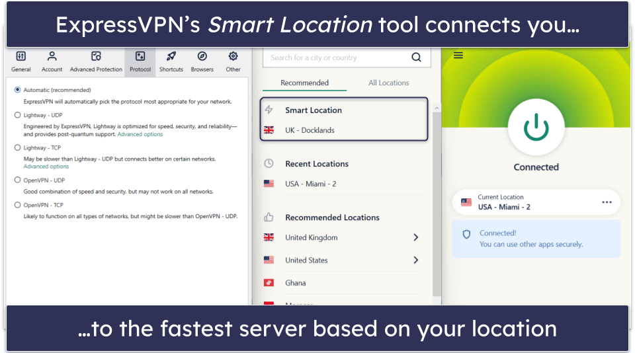
Task: Click the Connected status label
Action: [x=536, y=167]
